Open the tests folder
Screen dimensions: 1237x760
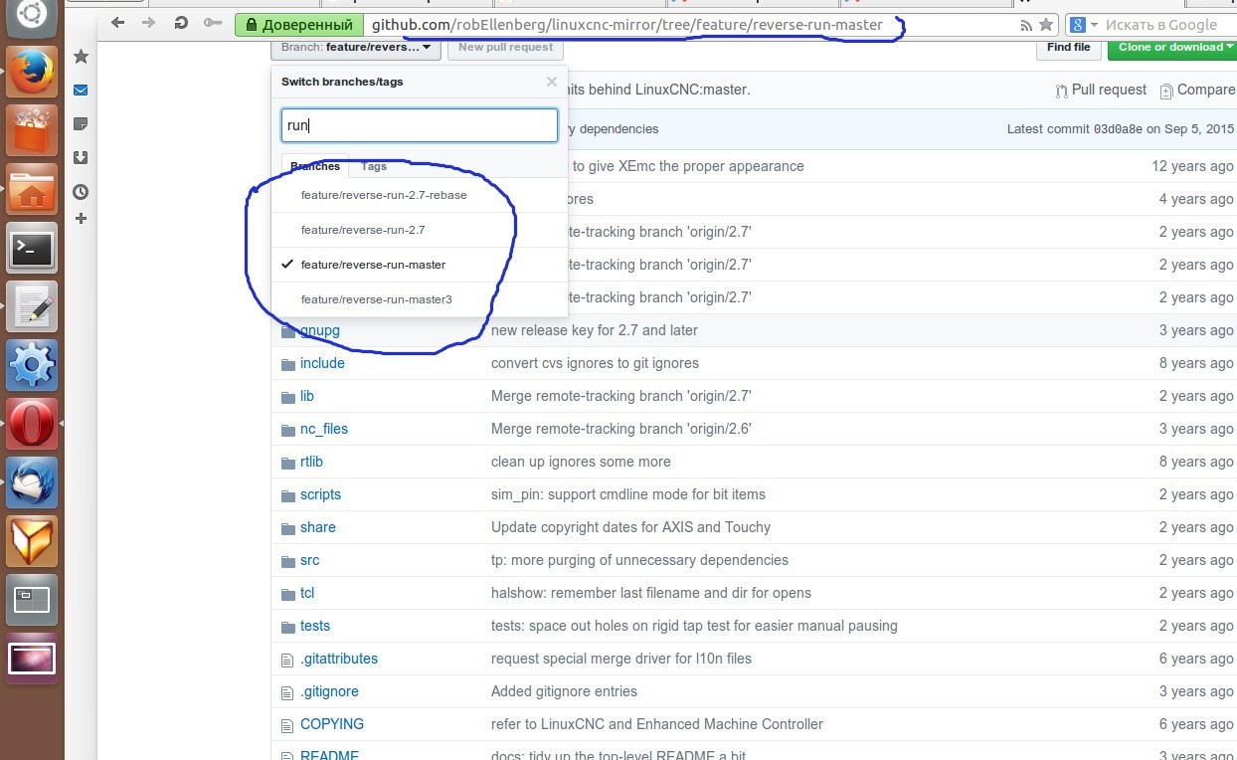pyautogui.click(x=315, y=626)
